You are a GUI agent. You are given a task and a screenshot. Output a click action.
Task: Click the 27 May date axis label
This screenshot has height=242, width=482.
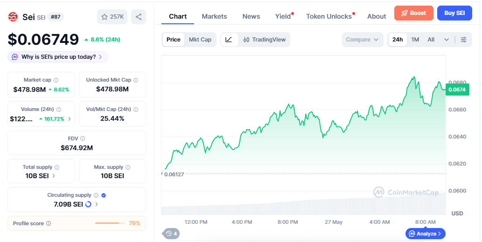pos(334,222)
